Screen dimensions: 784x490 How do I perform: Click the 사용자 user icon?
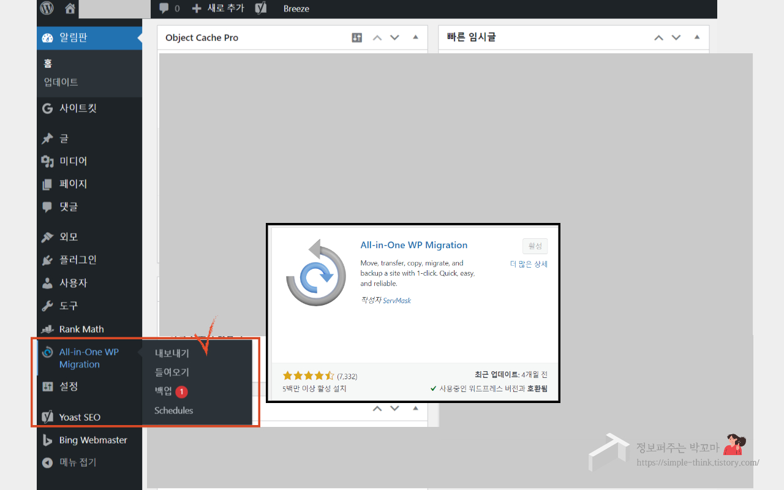click(48, 283)
